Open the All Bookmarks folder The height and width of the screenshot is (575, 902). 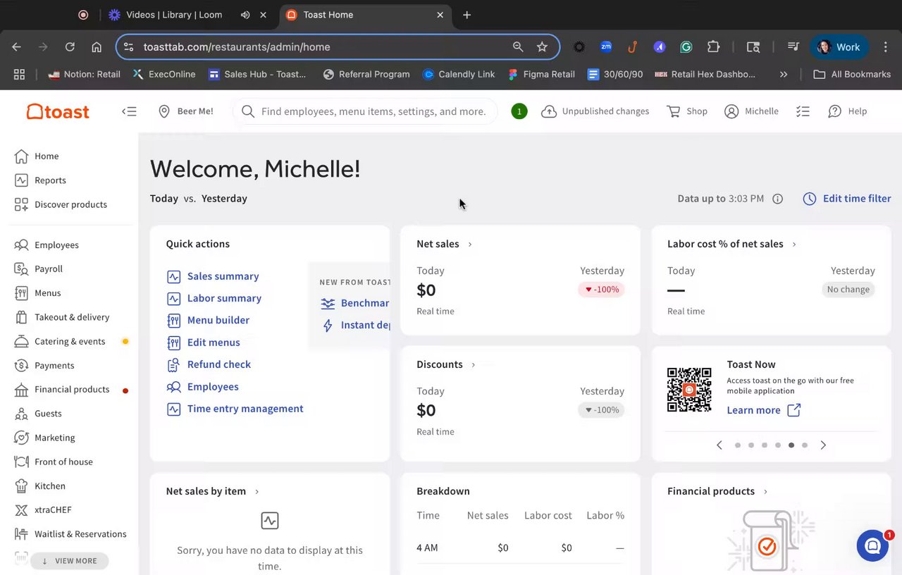[x=852, y=74]
